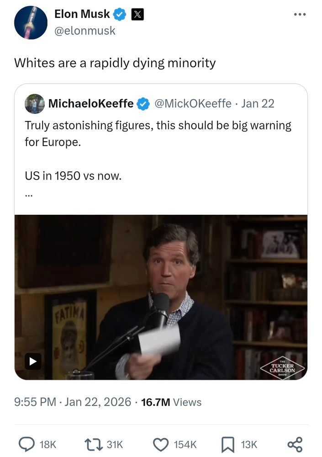Click the @elonmusk handle

[84, 31]
